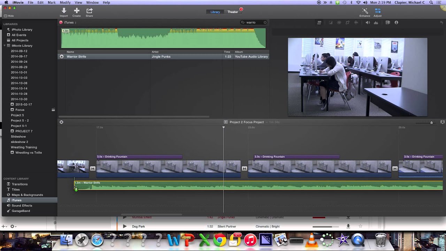Click the timeline settings icon beside zoom slider
This screenshot has height=251, width=446.
point(443,122)
